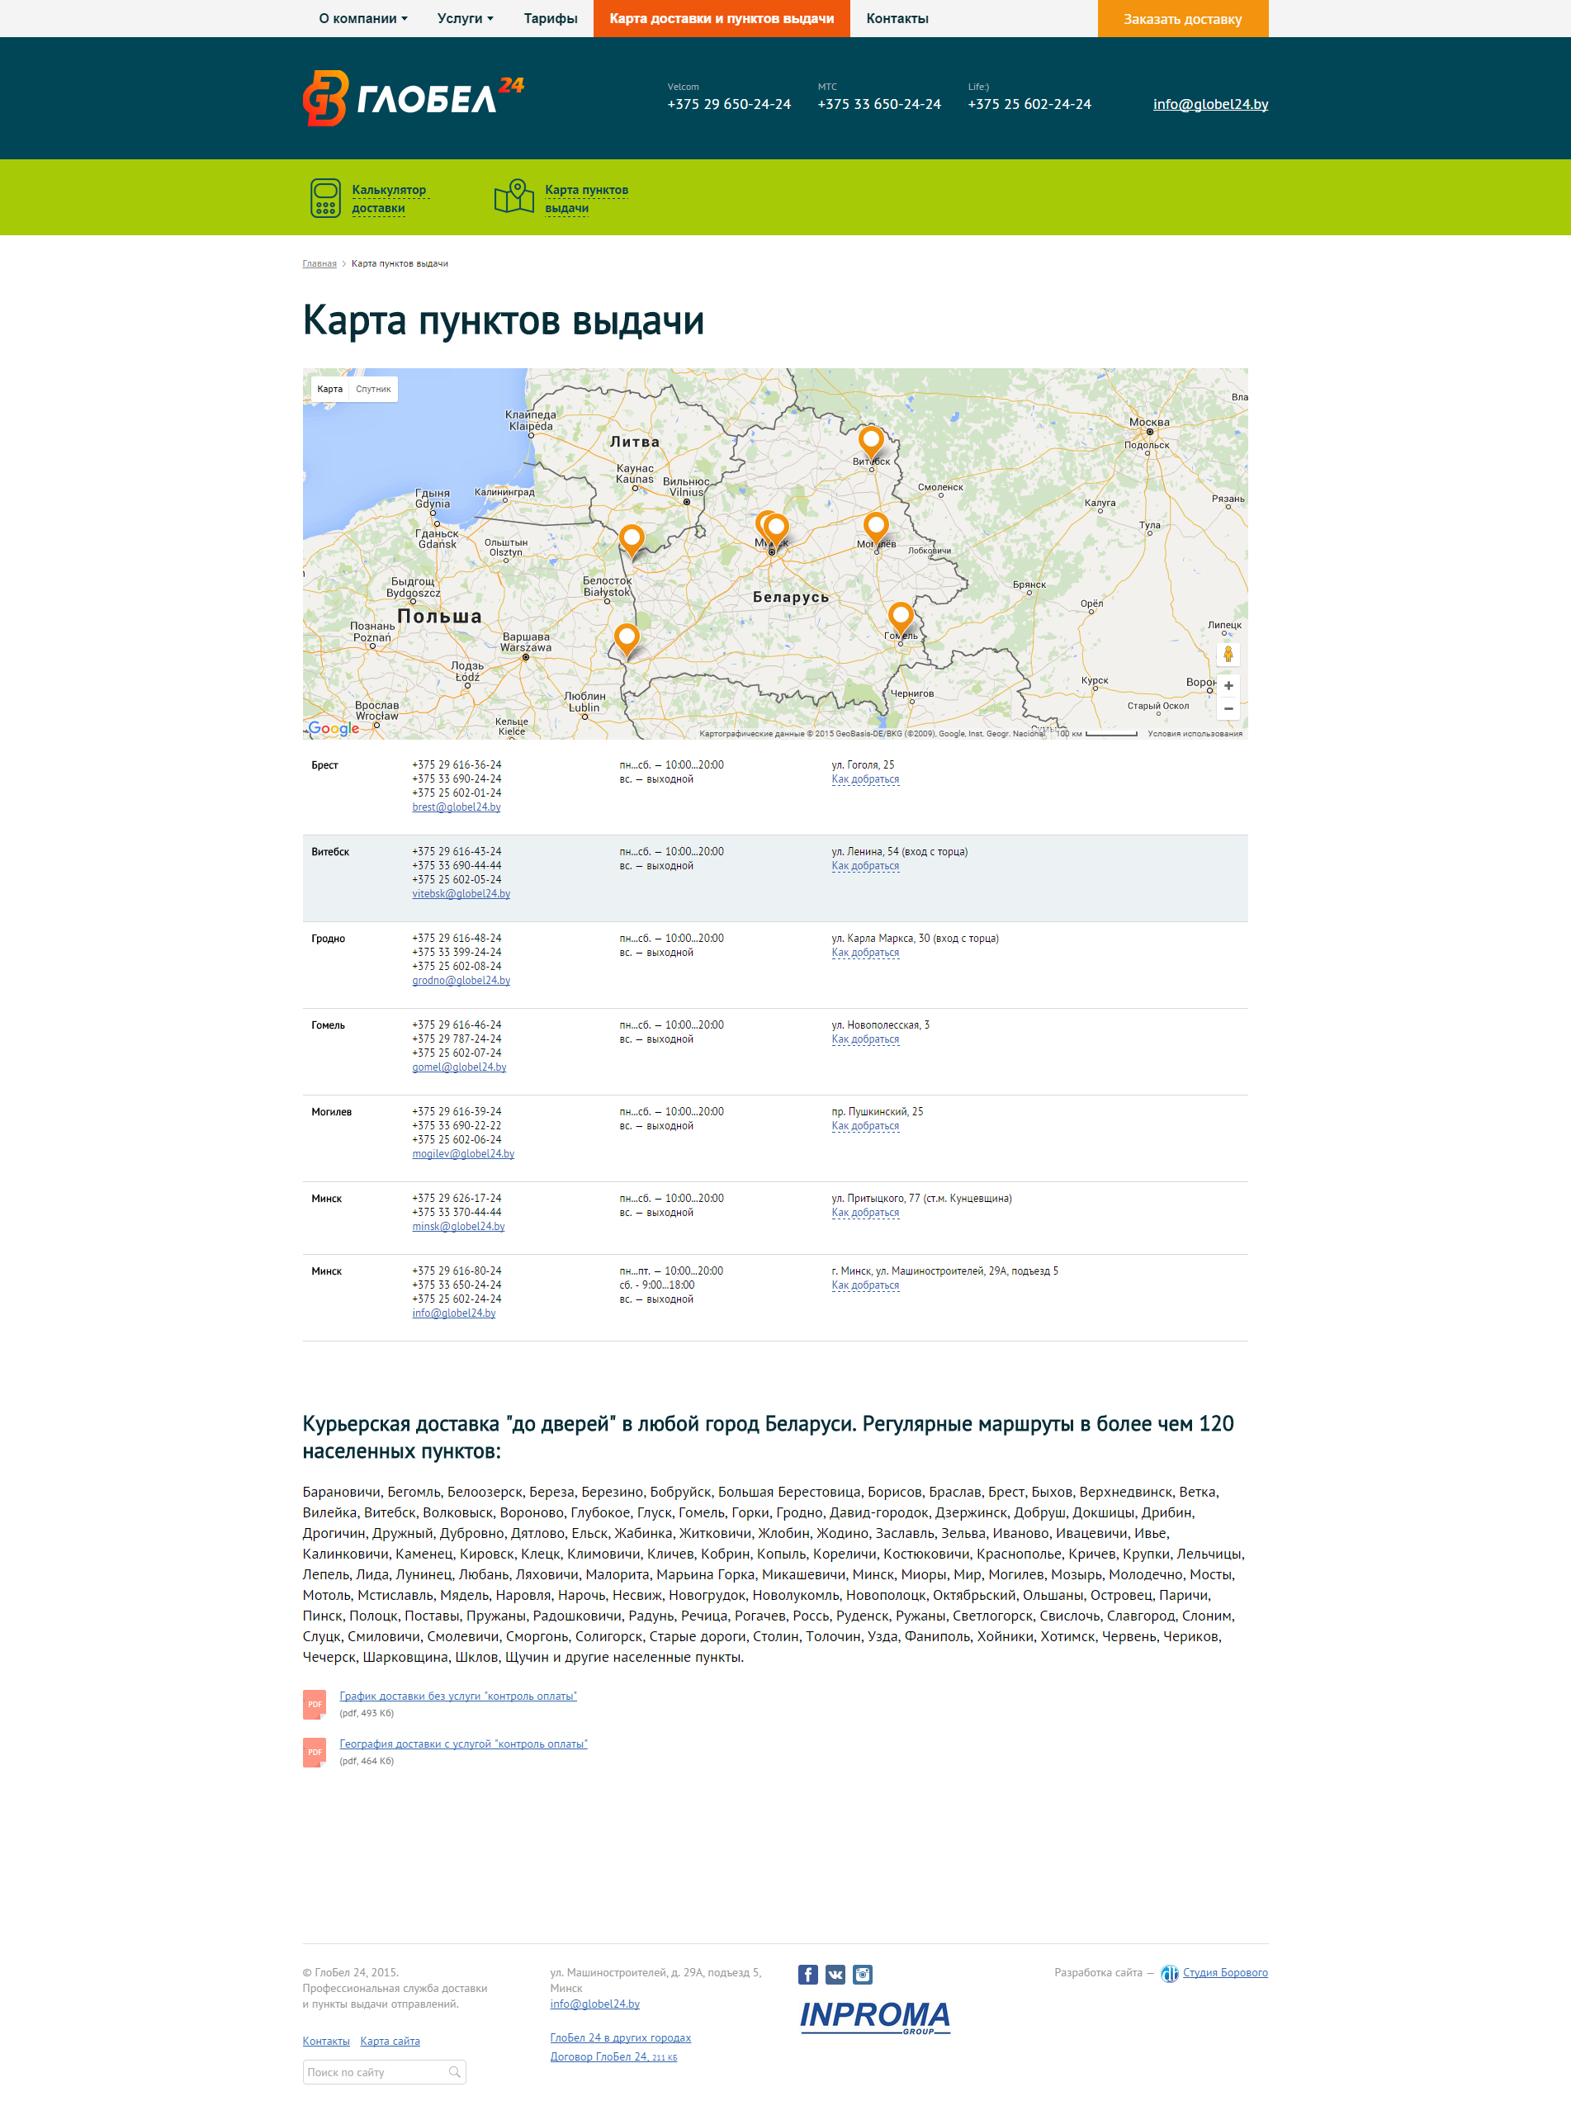Open the Instagram icon in footer

863,1975
